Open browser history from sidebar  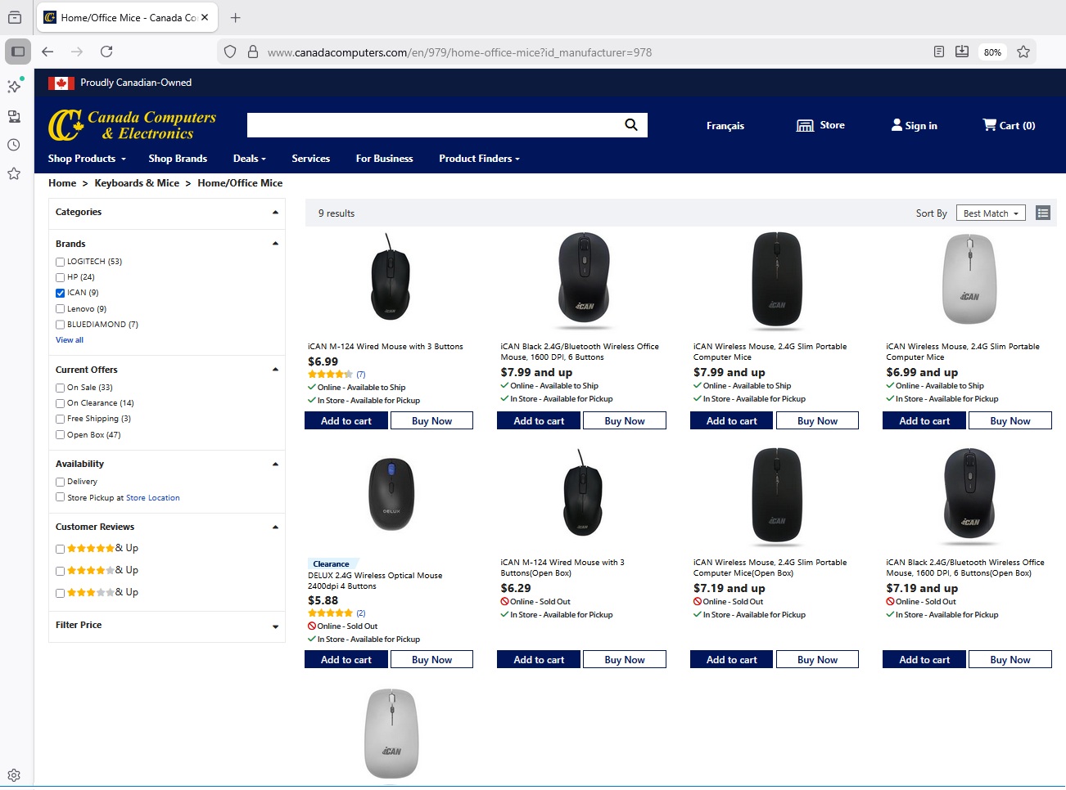[x=14, y=145]
